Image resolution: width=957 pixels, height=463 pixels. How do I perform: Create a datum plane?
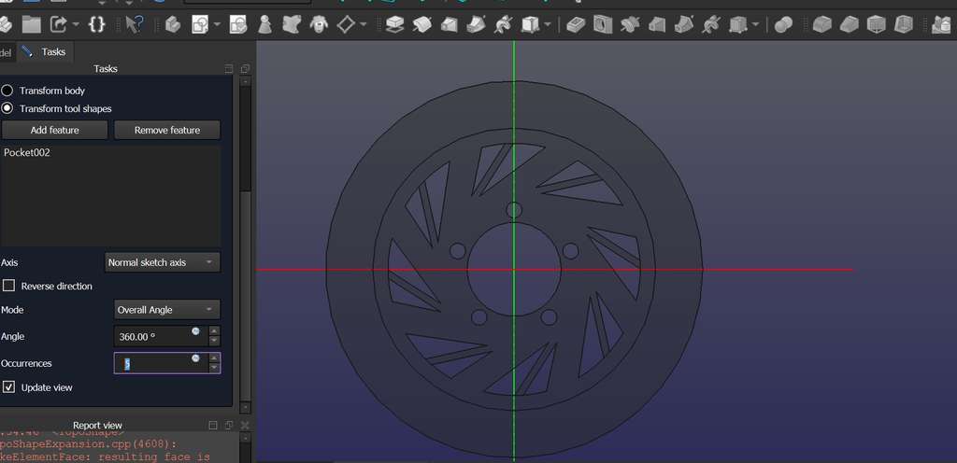[346, 24]
